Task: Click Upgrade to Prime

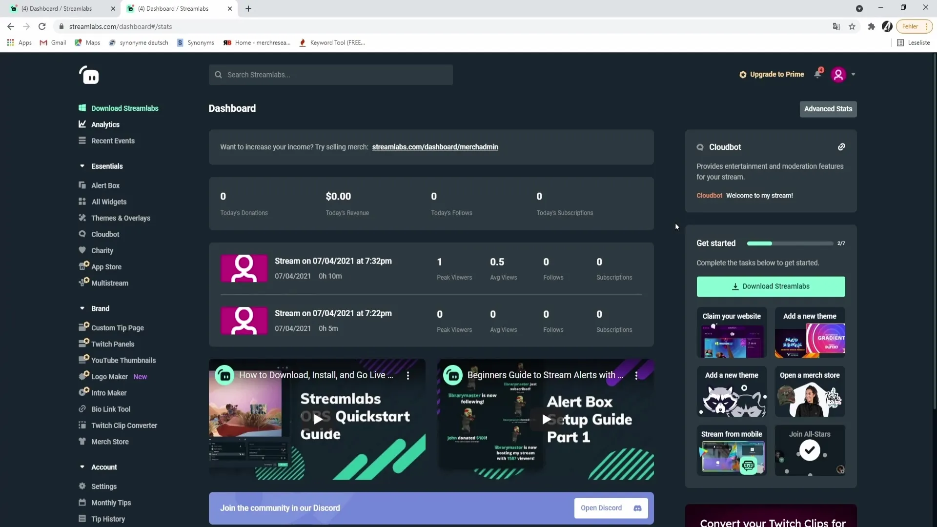Action: [772, 74]
